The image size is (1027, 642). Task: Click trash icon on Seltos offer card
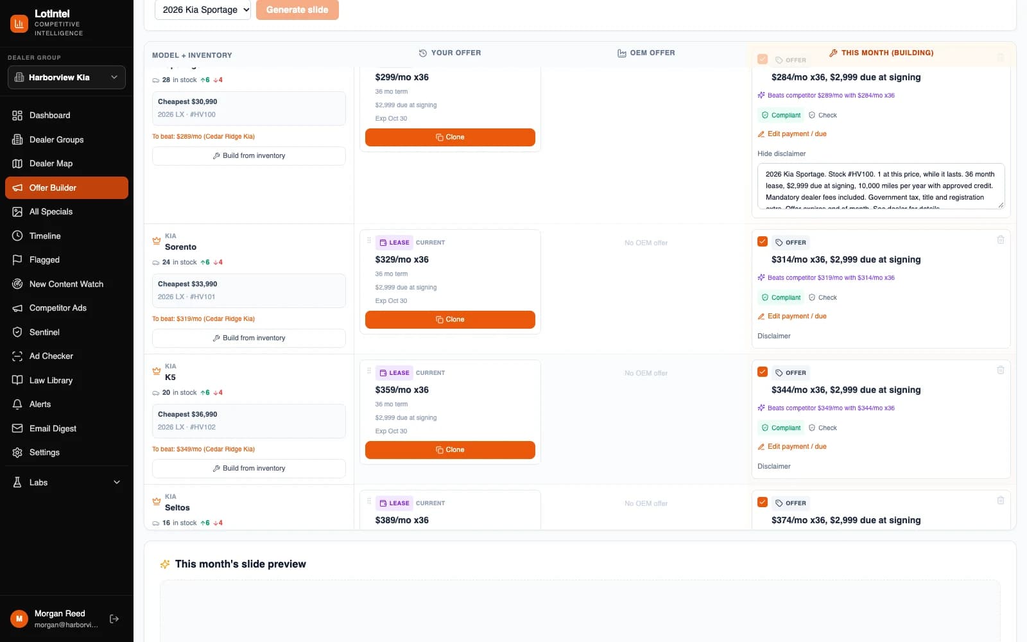[x=1000, y=500]
